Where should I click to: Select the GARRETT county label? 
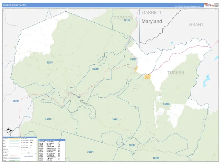(x=152, y=13)
